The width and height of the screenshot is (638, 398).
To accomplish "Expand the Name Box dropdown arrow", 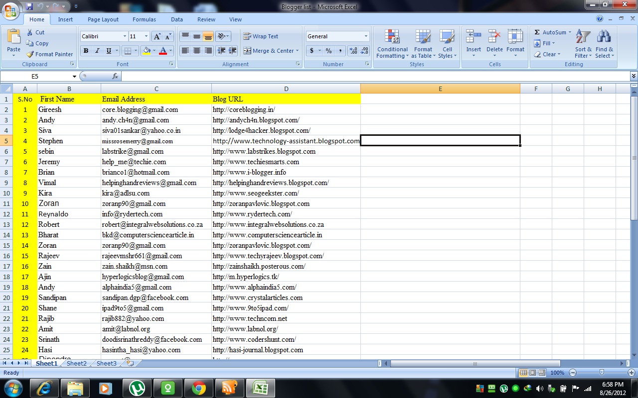I will coord(74,77).
